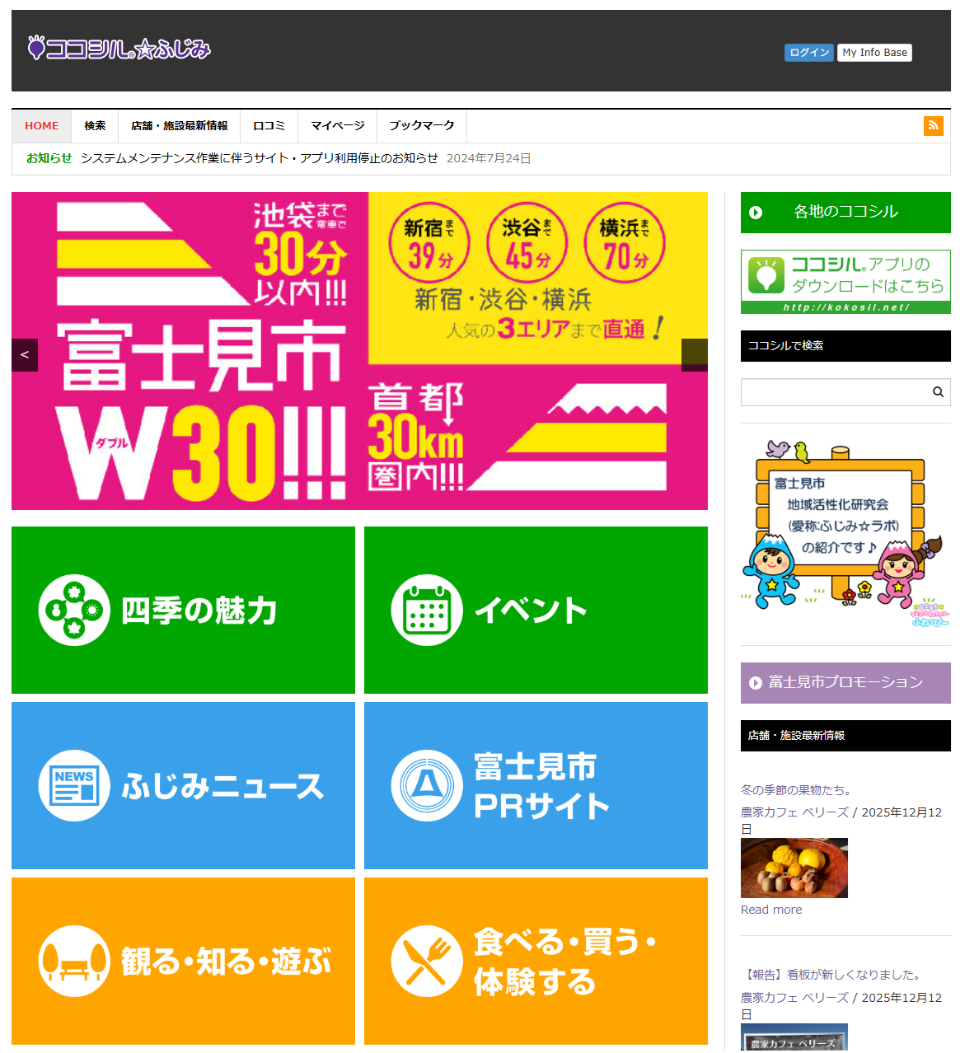
Task: Open the fruit photo thumbnail for 冬の季節の果物たち
Action: [x=794, y=868]
